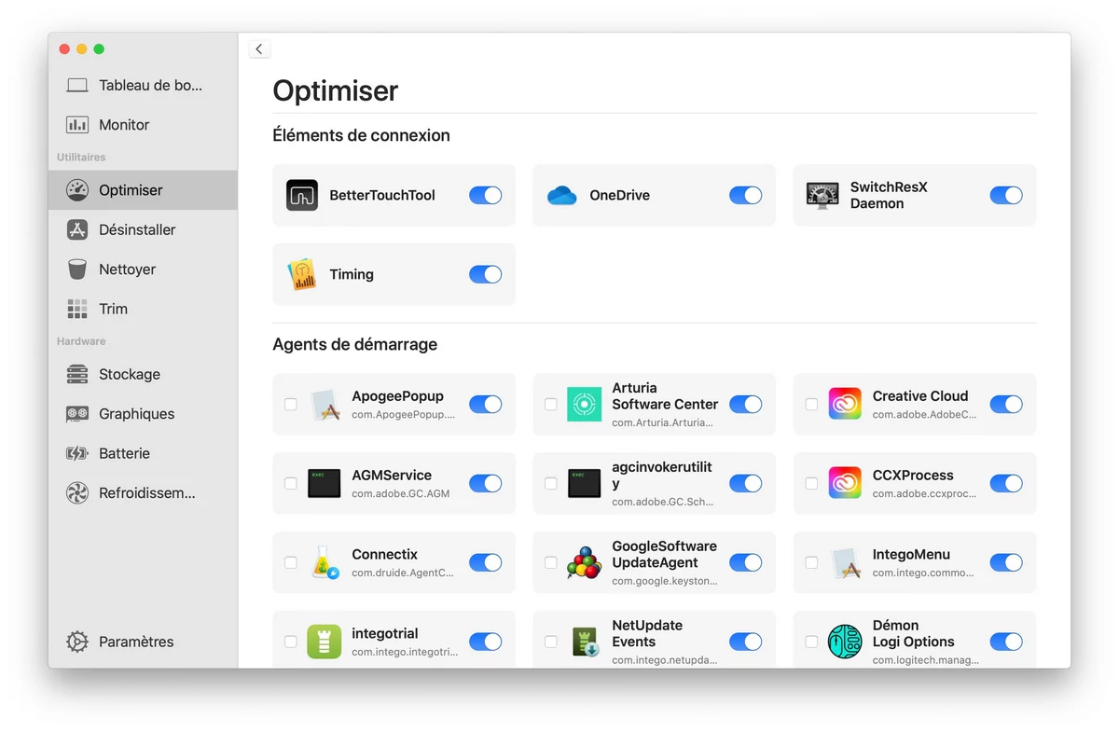The image size is (1119, 732).
Task: Click the Désinstaller app icon
Action: 77,229
